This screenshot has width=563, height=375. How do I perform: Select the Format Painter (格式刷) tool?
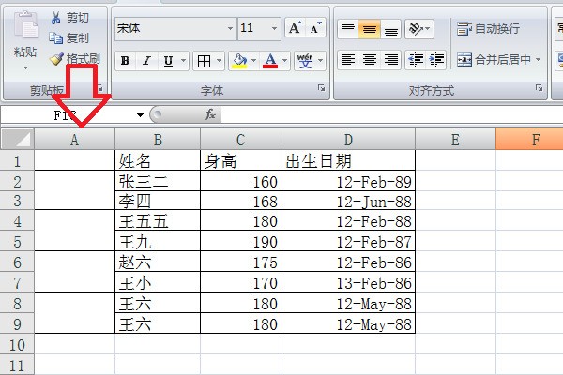(75, 58)
